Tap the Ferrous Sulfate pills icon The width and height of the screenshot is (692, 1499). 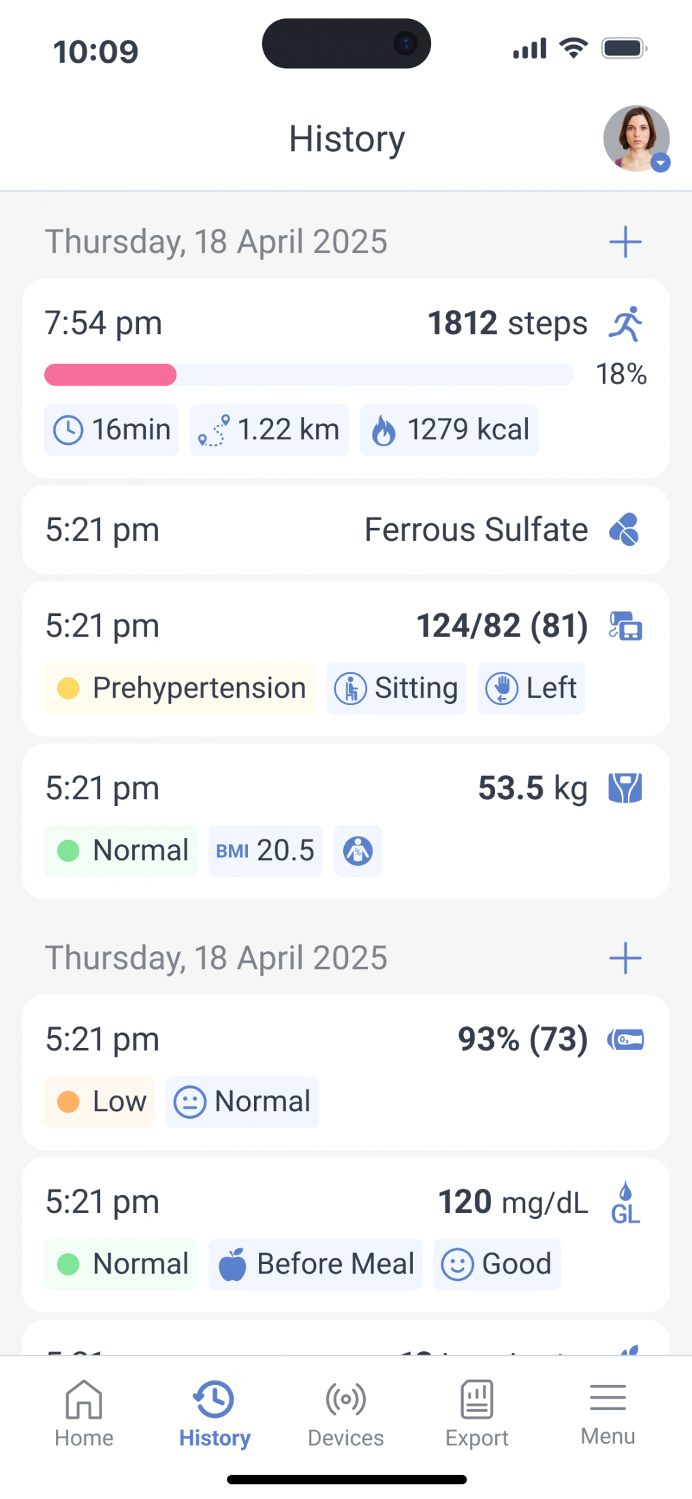click(624, 529)
